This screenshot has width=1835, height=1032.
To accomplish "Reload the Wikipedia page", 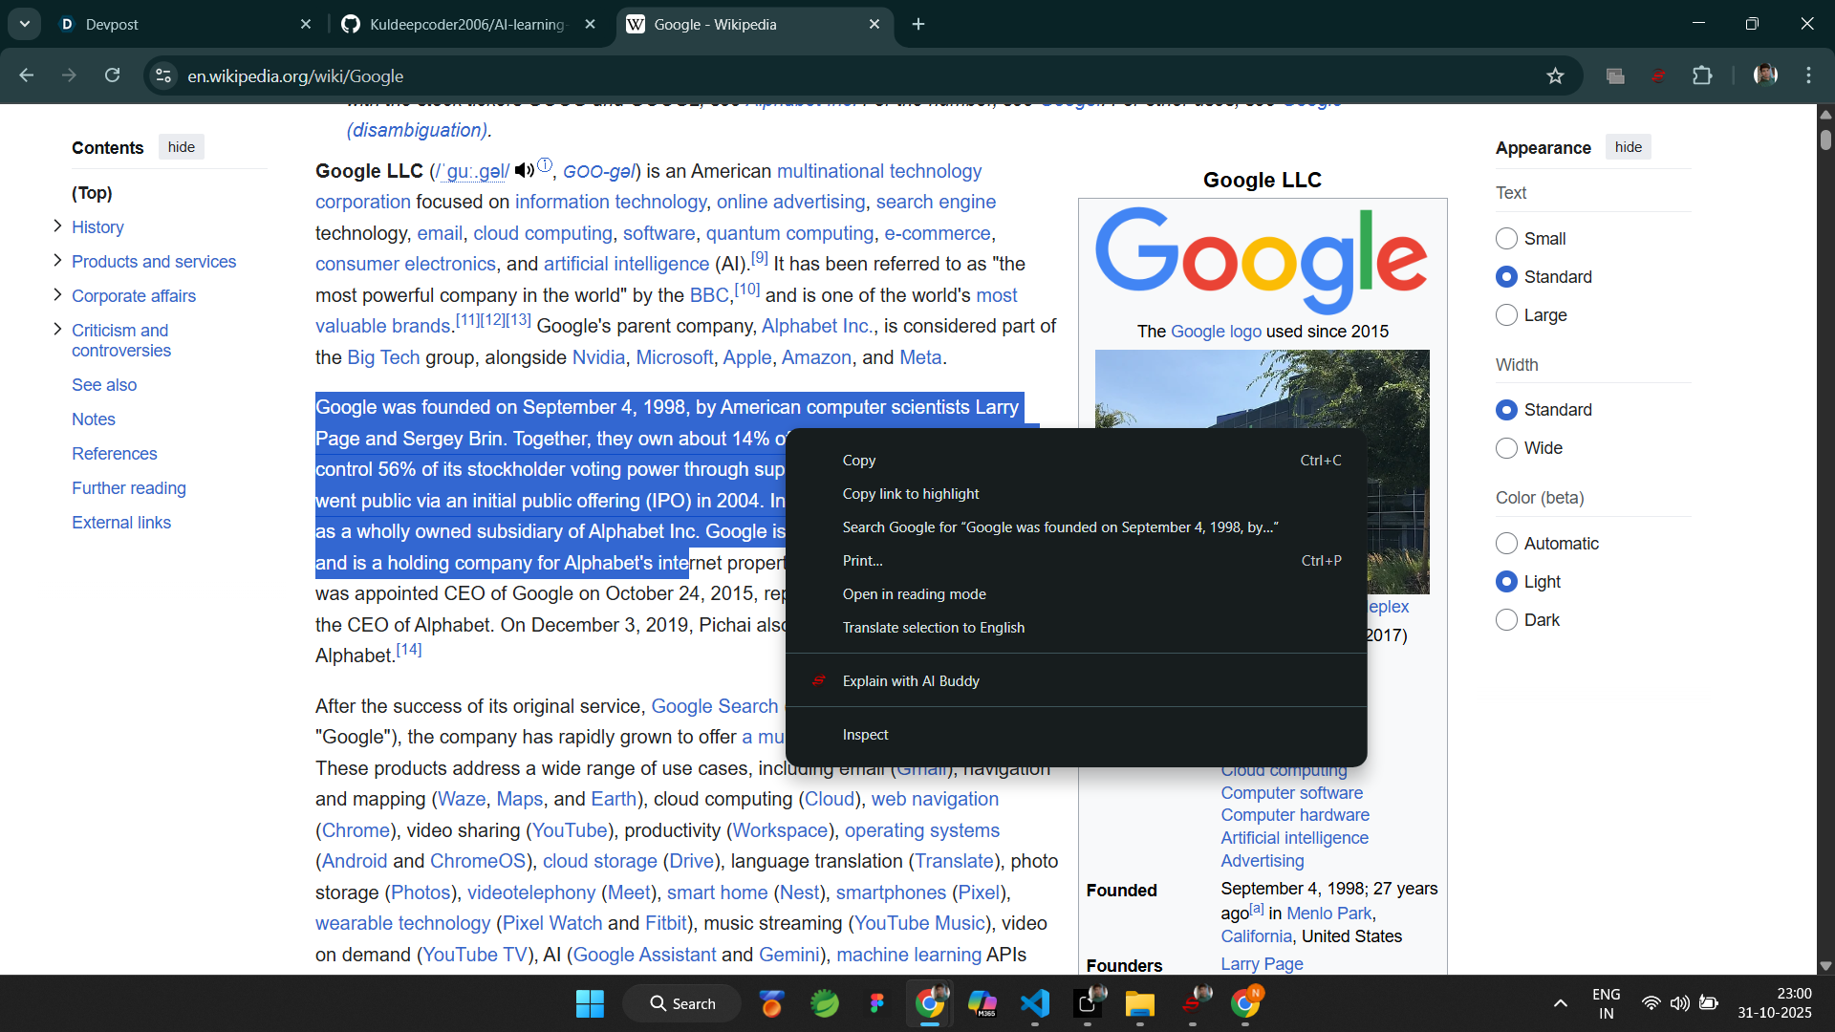I will 112,75.
